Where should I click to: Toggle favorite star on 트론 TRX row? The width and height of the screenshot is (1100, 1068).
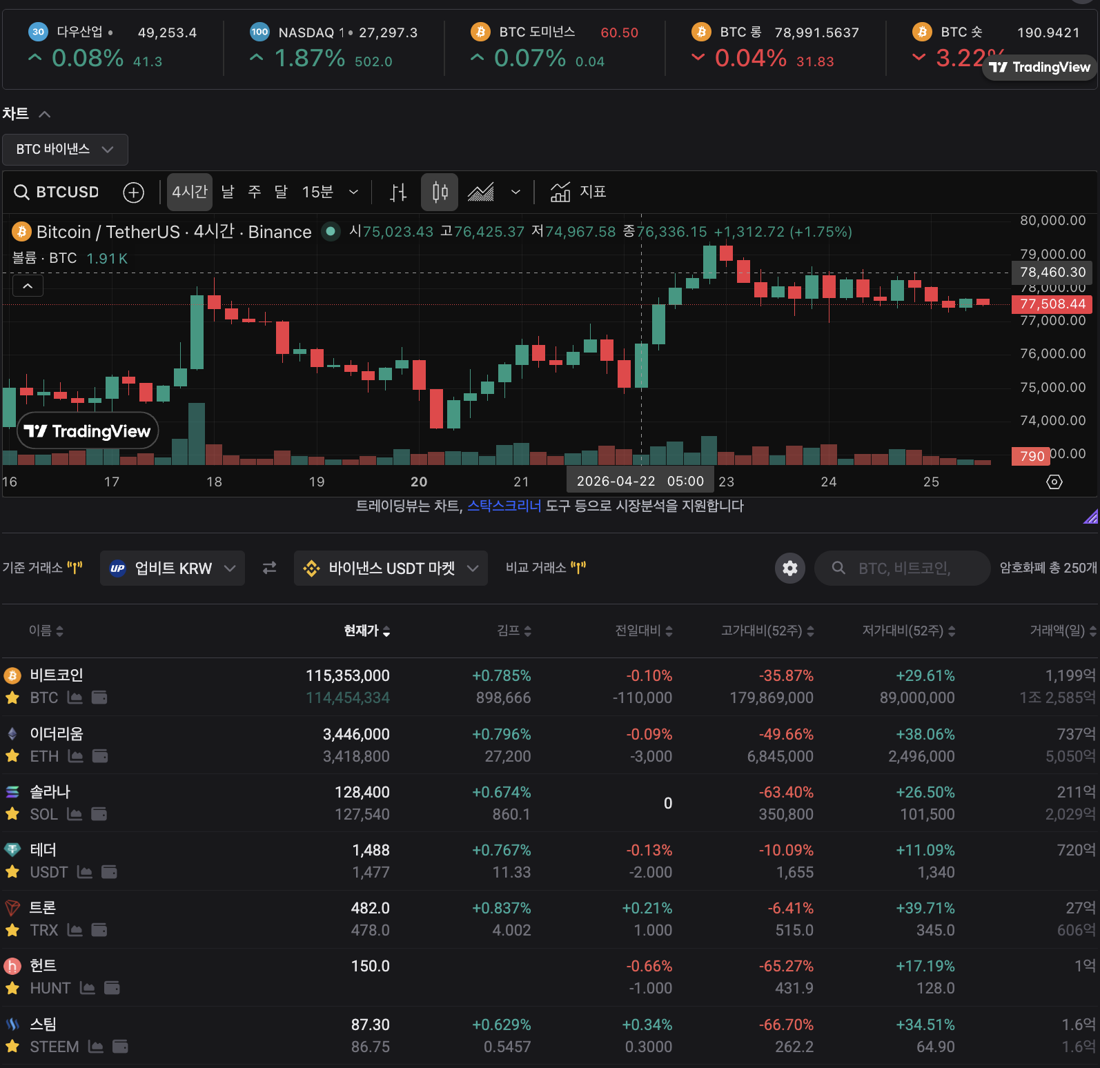[x=12, y=930]
